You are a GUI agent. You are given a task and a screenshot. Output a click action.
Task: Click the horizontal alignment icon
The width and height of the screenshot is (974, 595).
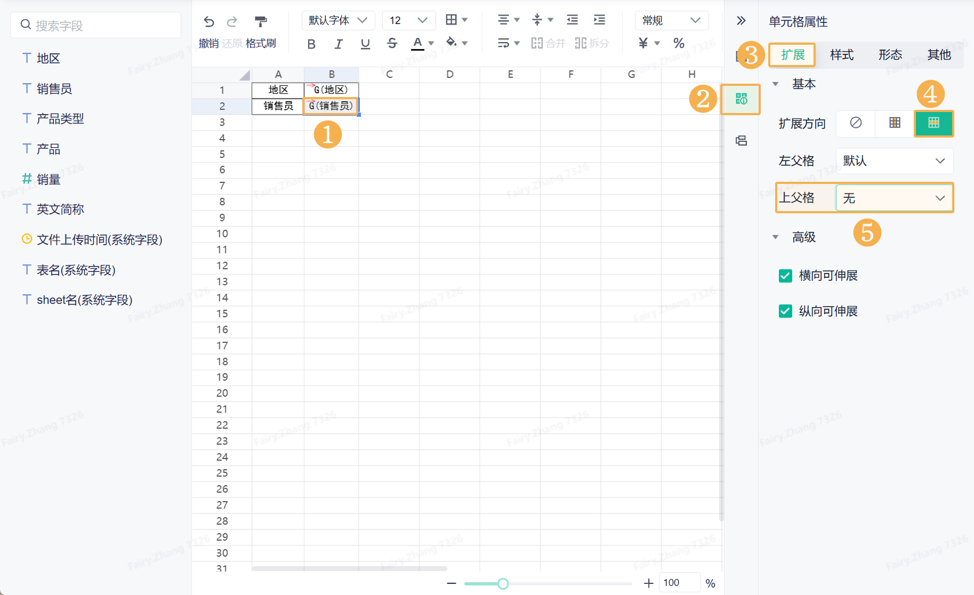click(503, 20)
